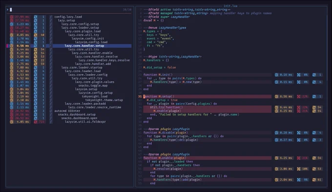
Task: Click the 'function M.disable(plugin)' code line
Action: (x=166, y=133)
